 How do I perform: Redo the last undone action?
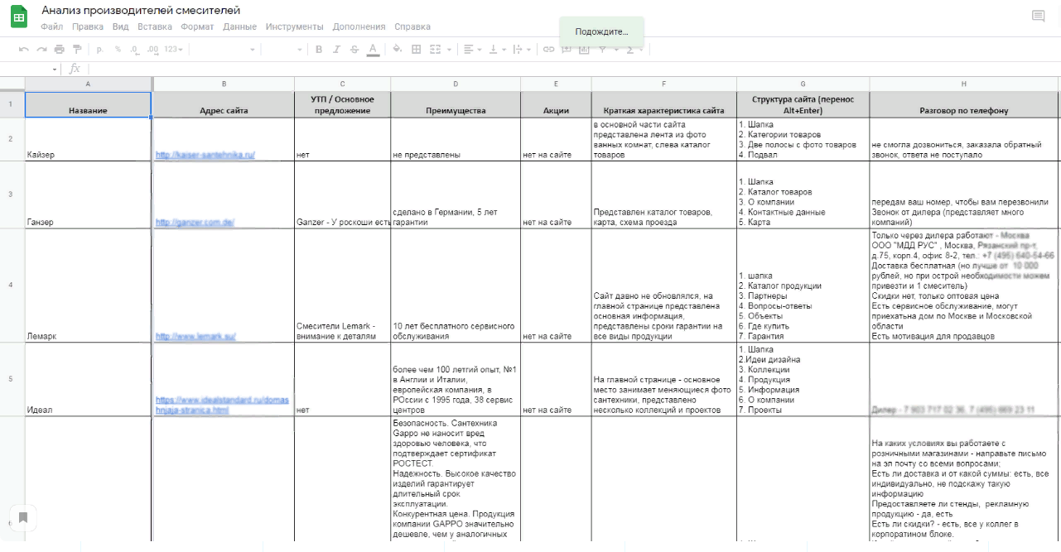pos(41,50)
